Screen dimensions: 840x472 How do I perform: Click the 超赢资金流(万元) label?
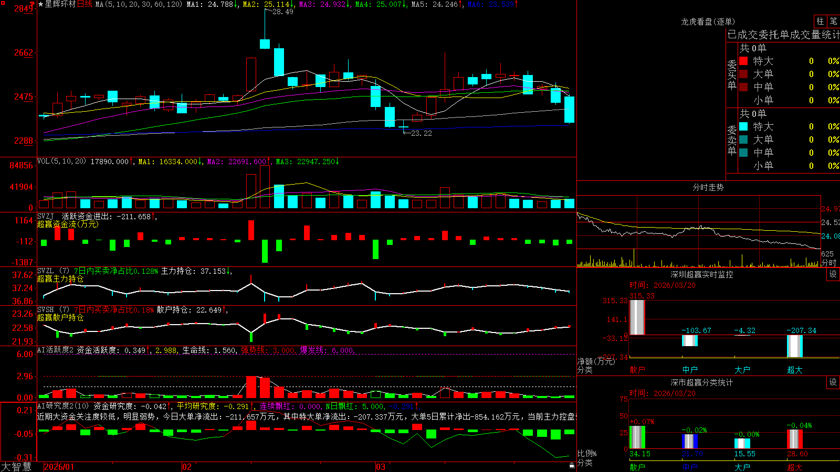click(x=68, y=224)
